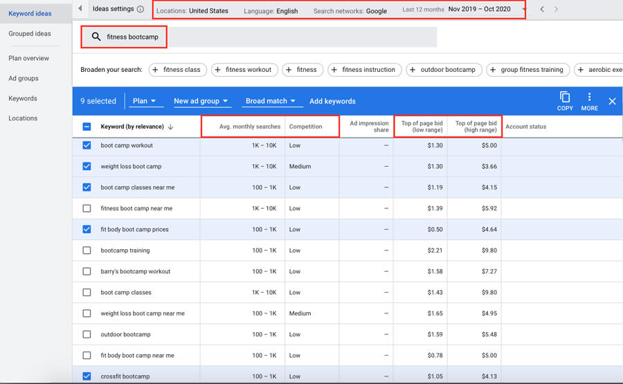The image size is (623, 384).
Task: Add 'outdoor bootcamp' broaden suggestion
Action: [444, 70]
